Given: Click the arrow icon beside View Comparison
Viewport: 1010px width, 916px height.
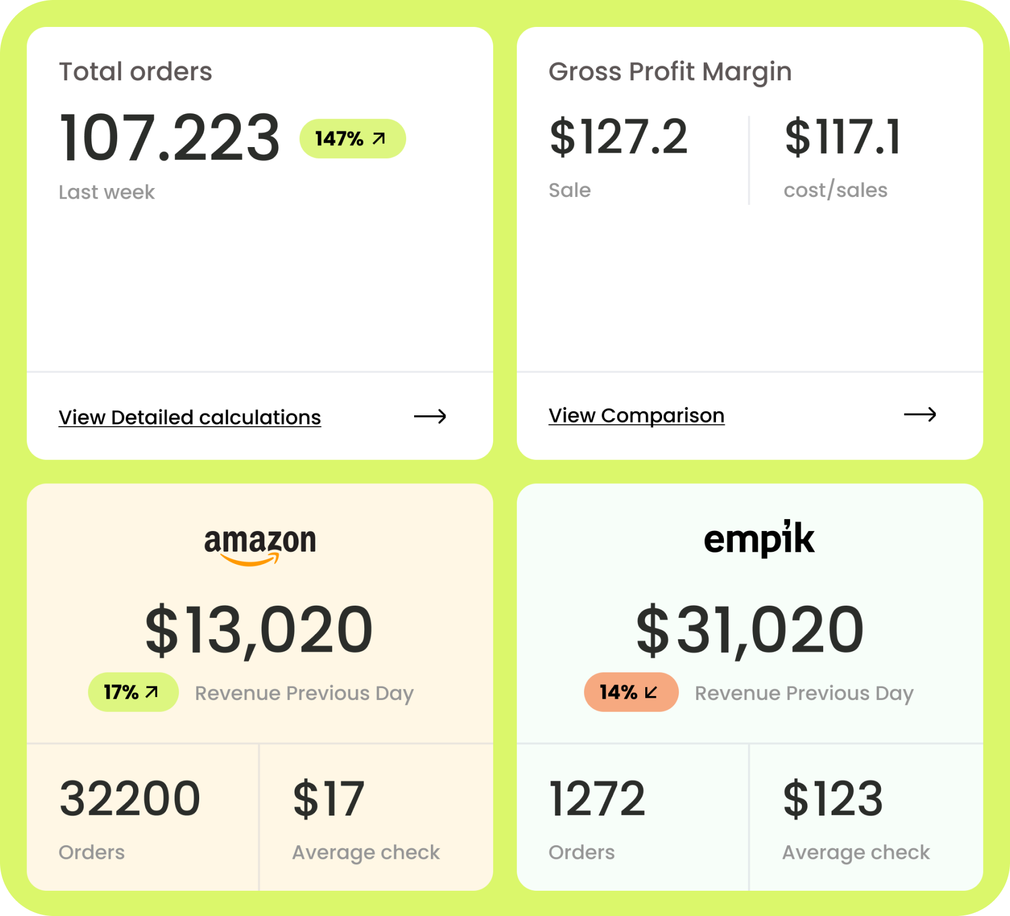Looking at the screenshot, I should pos(921,415).
